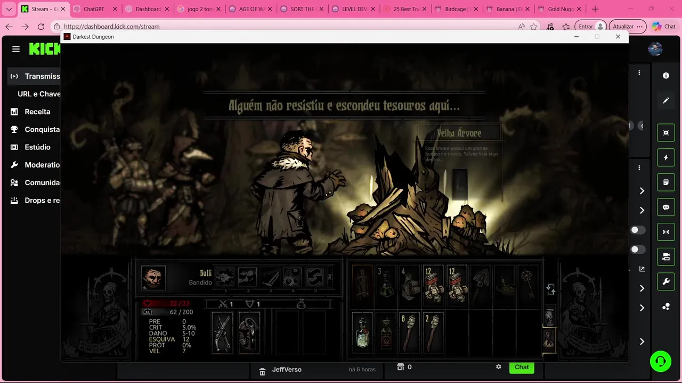This screenshot has height=383, width=682.
Task: Open the Receita menu item
Action: (x=37, y=112)
